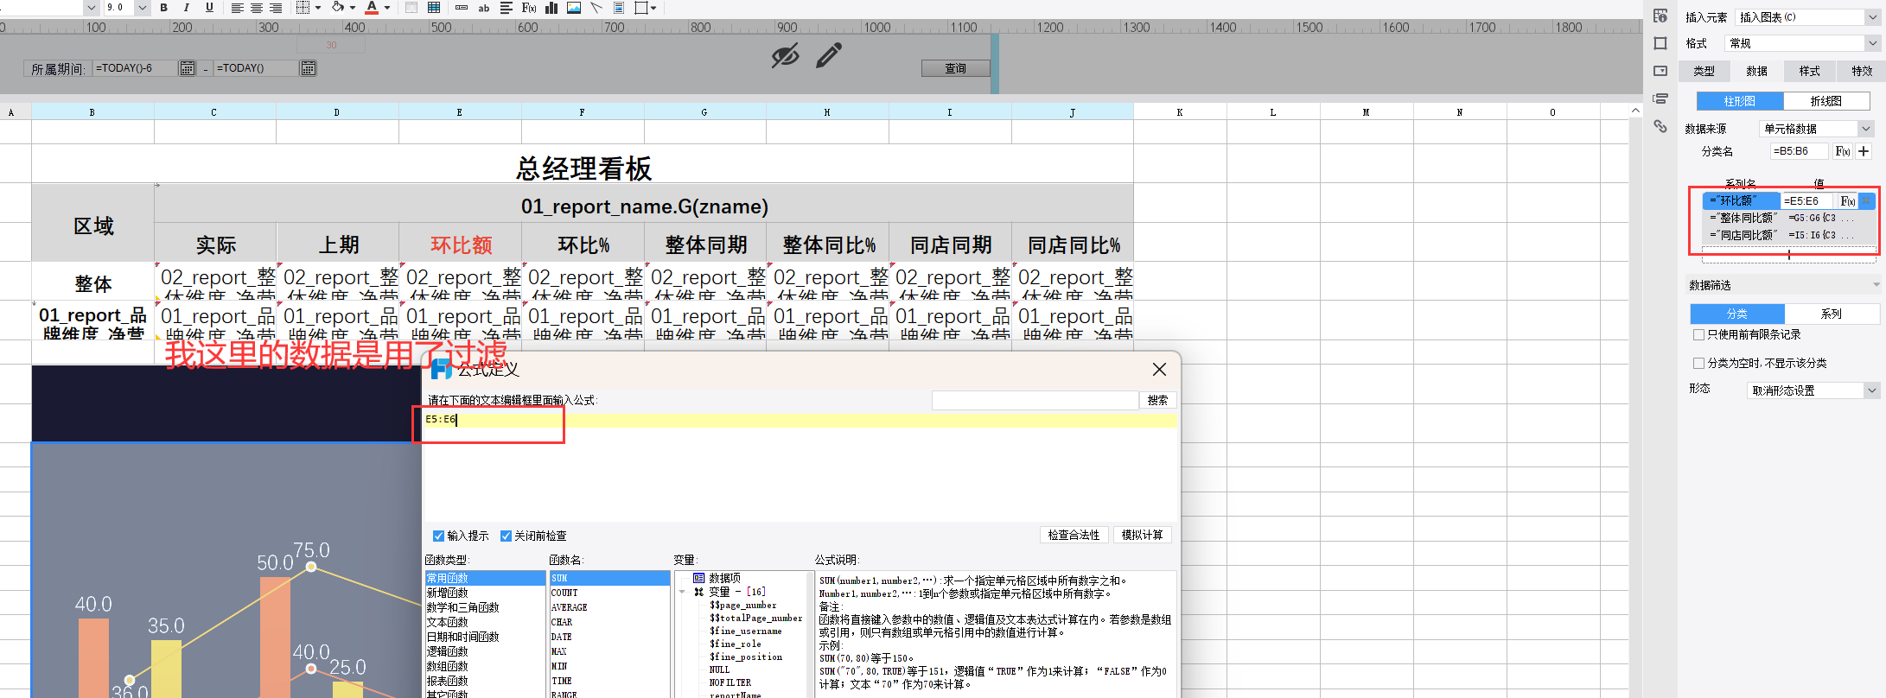Toggle bold formatting in toolbar
Viewport: 1886px width, 698px height.
point(163,8)
